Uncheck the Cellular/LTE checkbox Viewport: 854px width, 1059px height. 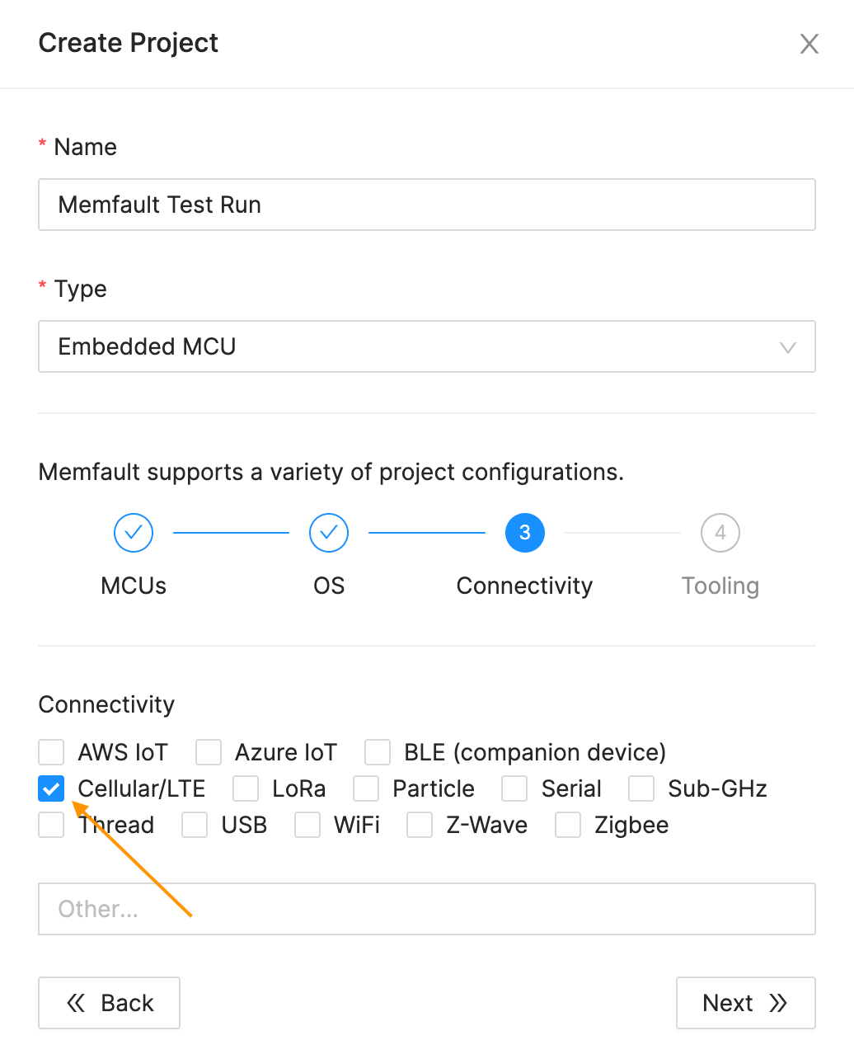(x=51, y=788)
